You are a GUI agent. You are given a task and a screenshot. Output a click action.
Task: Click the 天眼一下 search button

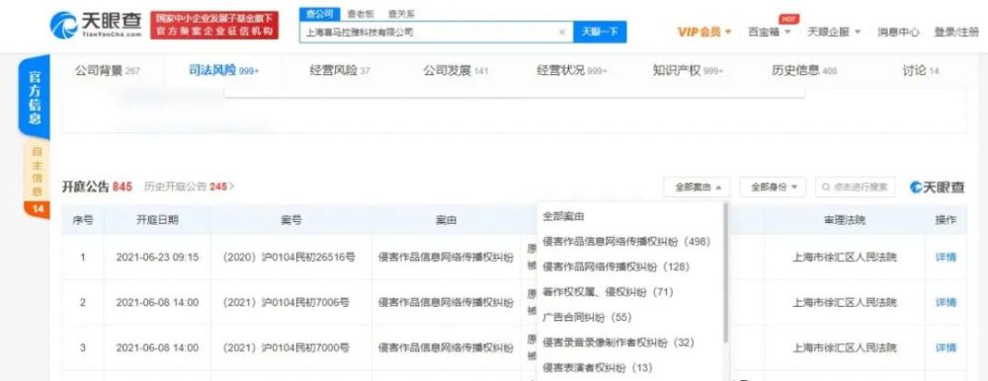[600, 32]
